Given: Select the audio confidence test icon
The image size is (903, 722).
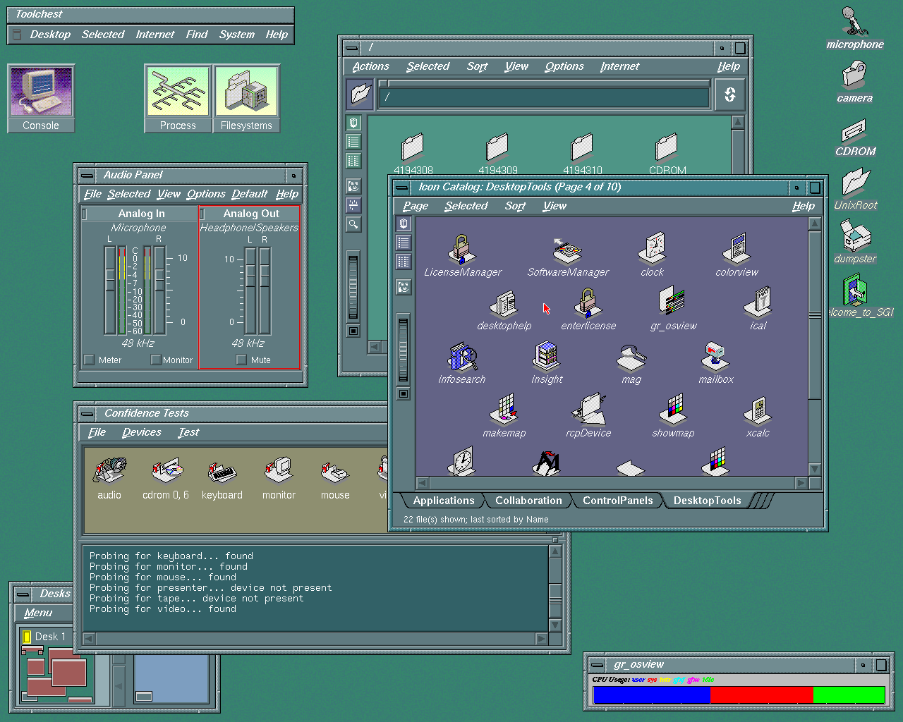Looking at the screenshot, I should pyautogui.click(x=109, y=471).
